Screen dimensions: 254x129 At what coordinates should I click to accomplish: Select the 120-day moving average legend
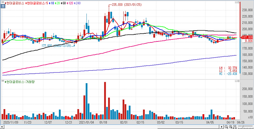[x=70, y=3]
